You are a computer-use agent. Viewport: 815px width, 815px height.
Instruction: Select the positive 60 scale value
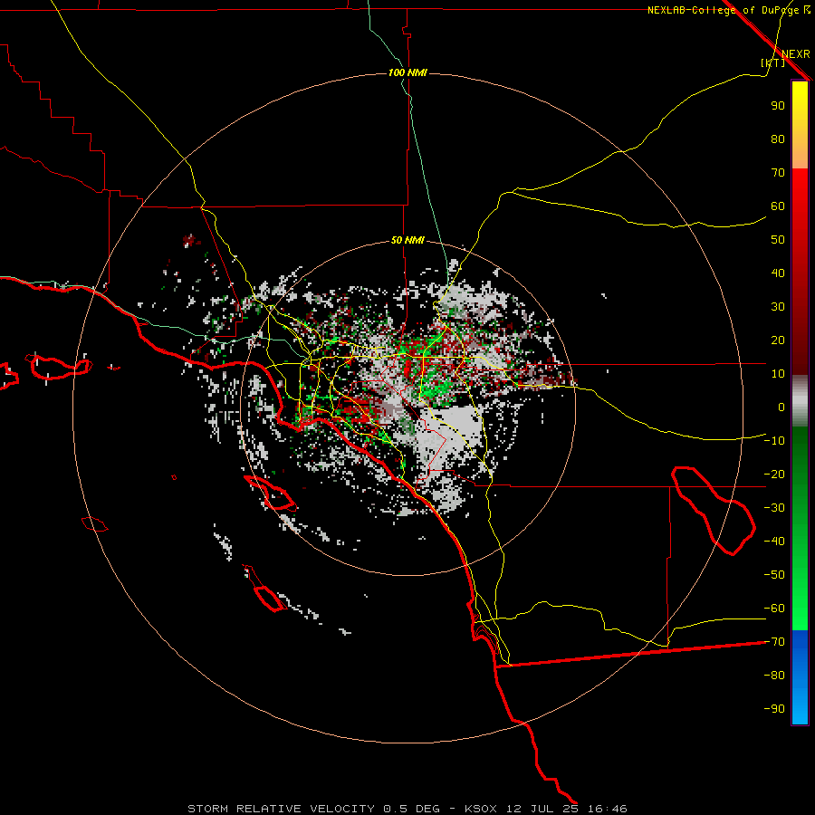(x=778, y=206)
